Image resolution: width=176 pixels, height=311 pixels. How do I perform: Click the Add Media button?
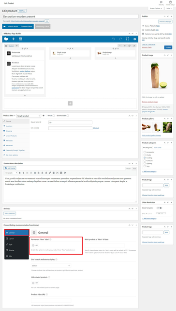point(10,168)
